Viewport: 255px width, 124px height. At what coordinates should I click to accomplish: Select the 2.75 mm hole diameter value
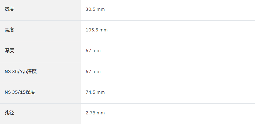tap(95, 113)
